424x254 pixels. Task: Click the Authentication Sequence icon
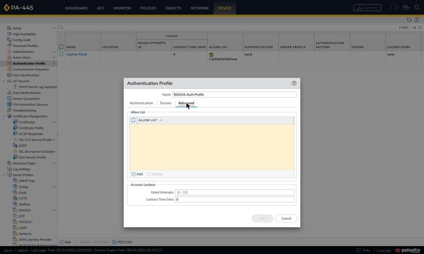point(9,69)
